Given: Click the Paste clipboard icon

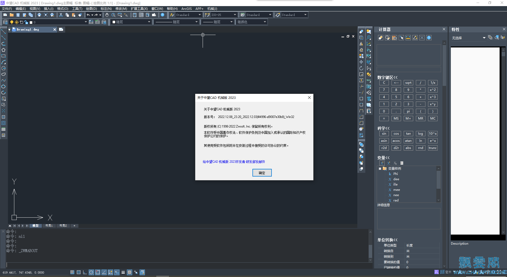Looking at the screenshot, I should pyautogui.click(x=74, y=15).
